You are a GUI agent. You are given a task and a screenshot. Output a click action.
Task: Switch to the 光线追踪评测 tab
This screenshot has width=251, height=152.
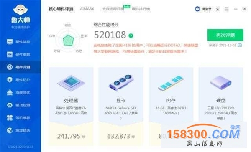click(113, 9)
